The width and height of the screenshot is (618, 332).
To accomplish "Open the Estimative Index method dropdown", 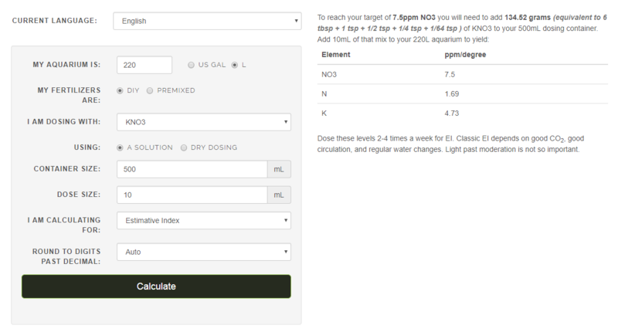I will (x=204, y=221).
